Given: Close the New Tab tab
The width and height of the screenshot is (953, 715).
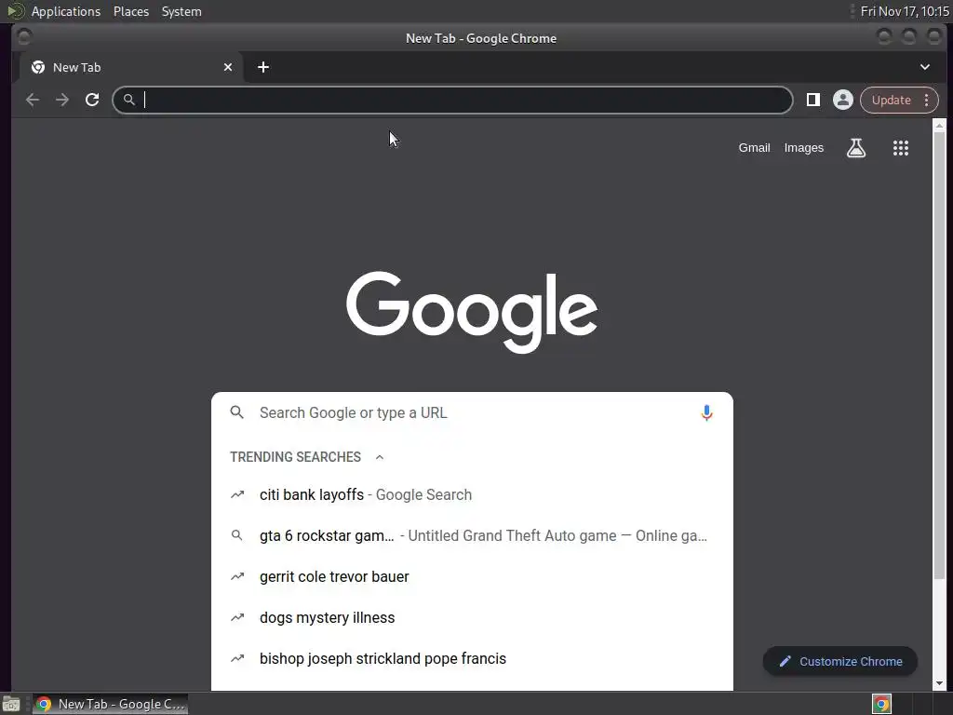Looking at the screenshot, I should pyautogui.click(x=228, y=67).
